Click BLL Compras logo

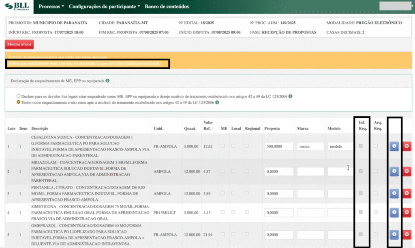[x=18, y=6]
